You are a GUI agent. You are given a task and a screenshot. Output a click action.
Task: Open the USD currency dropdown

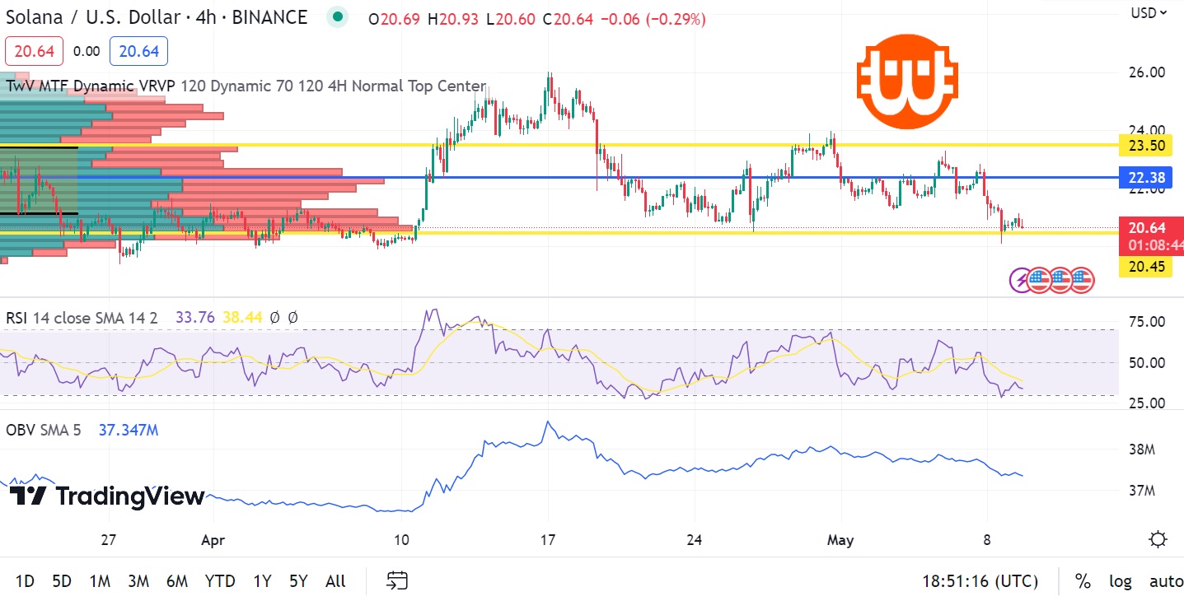[x=1149, y=12]
